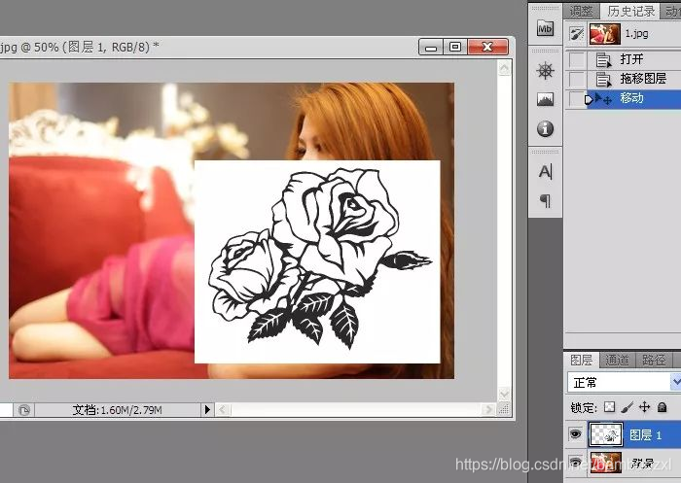Click the horizontal scrollbar left arrow
The height and width of the screenshot is (483, 681).
coord(223,409)
